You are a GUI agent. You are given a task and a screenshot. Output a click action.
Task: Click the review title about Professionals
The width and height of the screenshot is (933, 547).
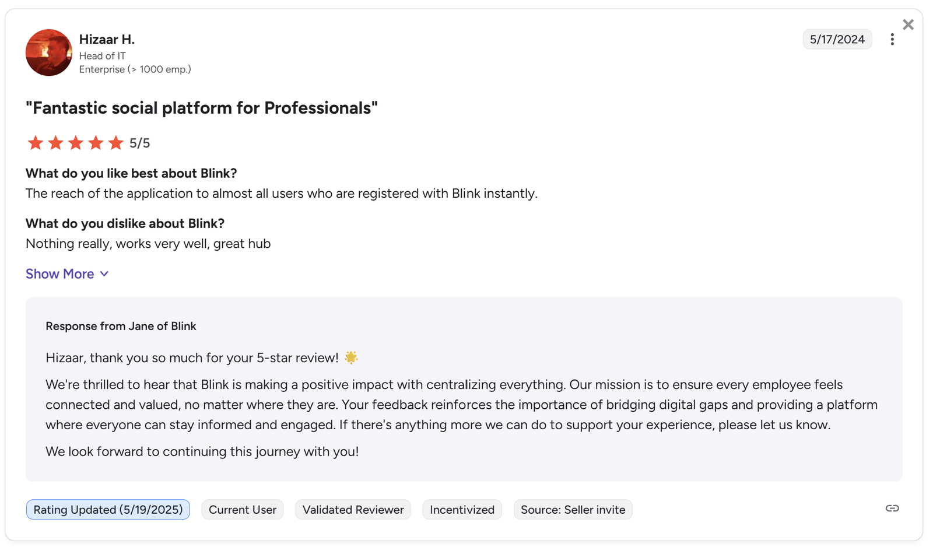coord(201,108)
